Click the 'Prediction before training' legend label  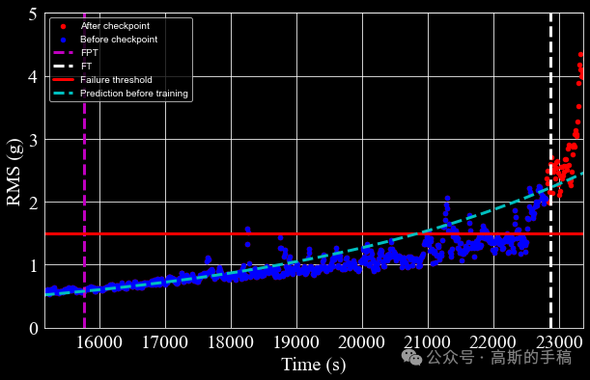[134, 94]
